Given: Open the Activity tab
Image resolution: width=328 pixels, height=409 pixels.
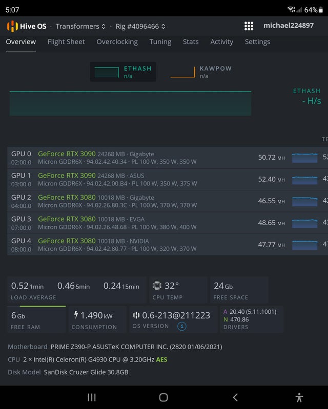Looking at the screenshot, I should 222,42.
